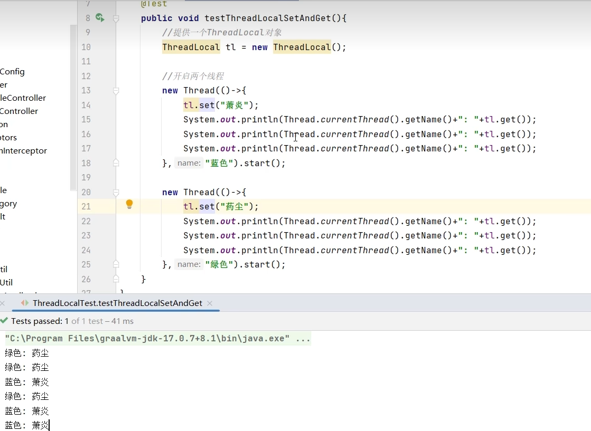591x431 pixels.
Task: Select leController item in project tree
Action: click(23, 98)
